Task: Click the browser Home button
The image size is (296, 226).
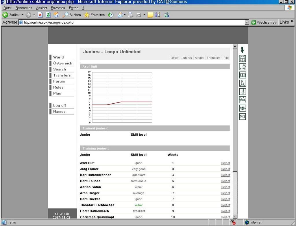Action: pyautogui.click(x=56, y=15)
